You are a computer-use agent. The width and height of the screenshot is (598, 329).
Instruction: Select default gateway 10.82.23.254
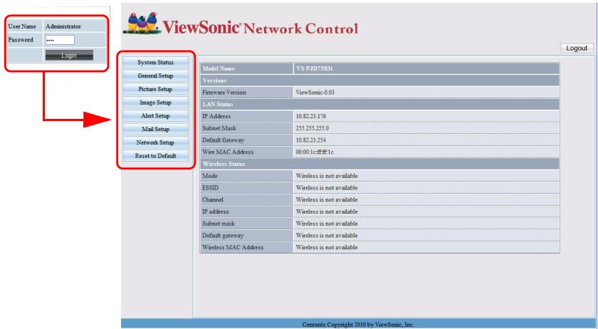click(311, 140)
